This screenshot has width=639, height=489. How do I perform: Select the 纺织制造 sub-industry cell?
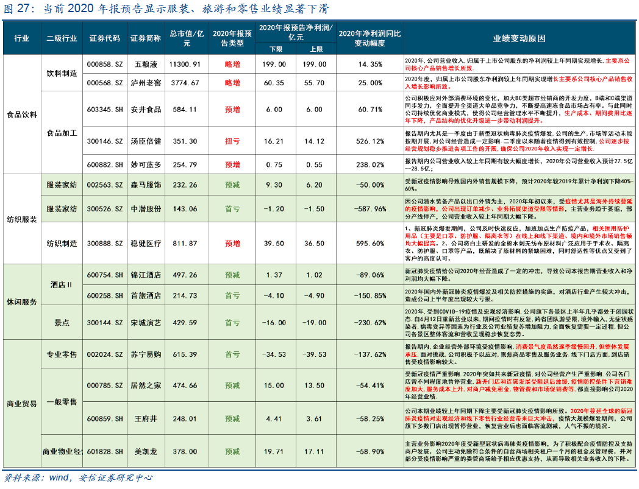point(62,244)
